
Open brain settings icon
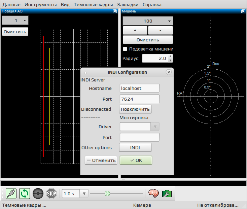pos(153,194)
